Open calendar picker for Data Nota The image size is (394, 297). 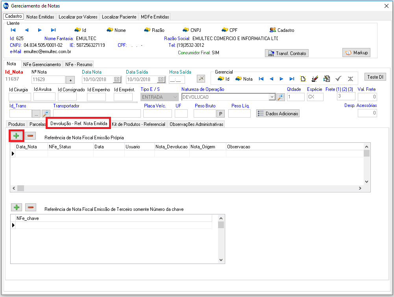(x=117, y=79)
